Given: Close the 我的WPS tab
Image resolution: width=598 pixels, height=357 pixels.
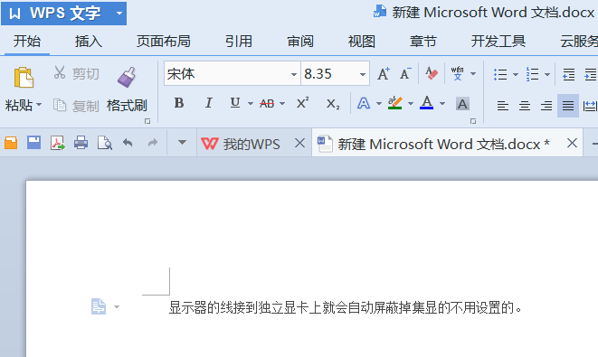Looking at the screenshot, I should (x=300, y=144).
